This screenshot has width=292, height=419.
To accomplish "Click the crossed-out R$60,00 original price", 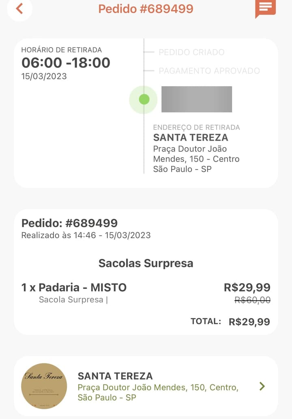I will point(253,300).
